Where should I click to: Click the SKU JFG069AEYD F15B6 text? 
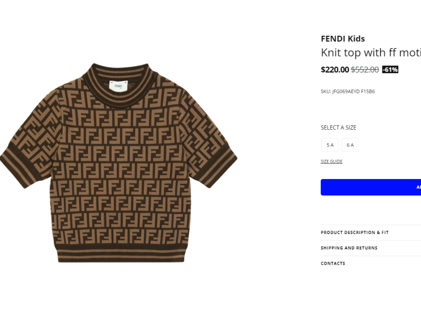point(348,92)
